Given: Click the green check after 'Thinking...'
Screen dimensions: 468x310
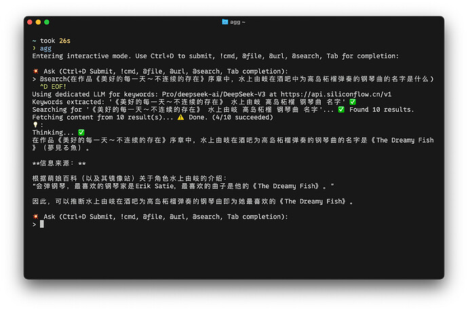Looking at the screenshot, I should 81,132.
